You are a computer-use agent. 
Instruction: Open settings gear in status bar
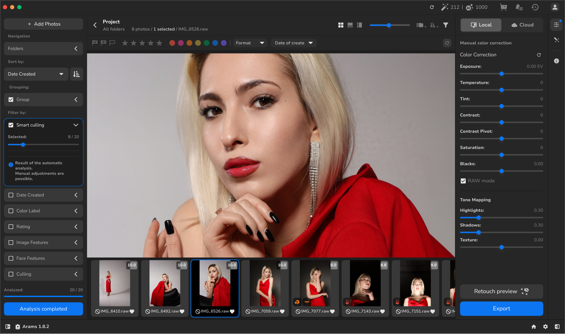[545, 327]
